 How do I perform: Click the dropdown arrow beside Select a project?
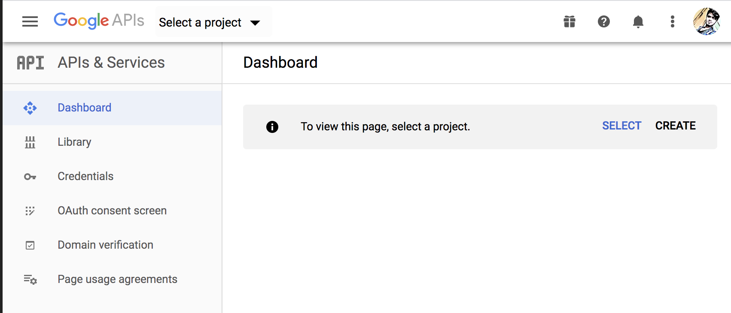pos(255,23)
